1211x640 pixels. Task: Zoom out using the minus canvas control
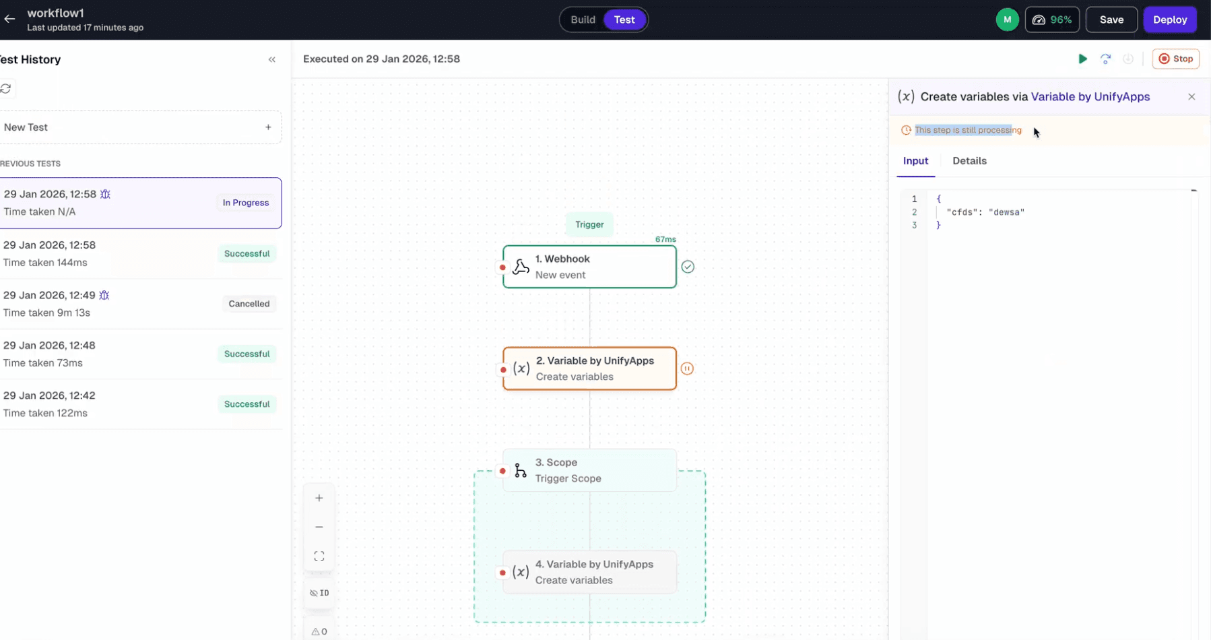point(319,527)
